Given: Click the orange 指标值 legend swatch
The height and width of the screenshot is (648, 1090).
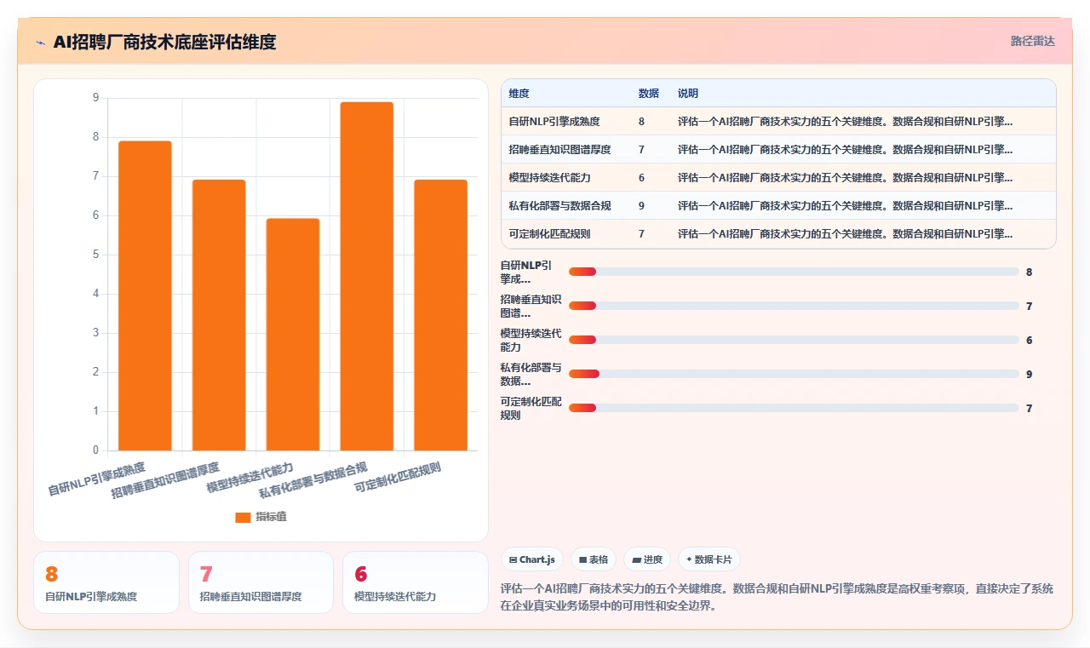Looking at the screenshot, I should click(x=243, y=517).
